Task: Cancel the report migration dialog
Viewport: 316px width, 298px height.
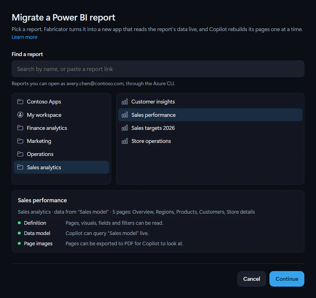Action: [251, 279]
